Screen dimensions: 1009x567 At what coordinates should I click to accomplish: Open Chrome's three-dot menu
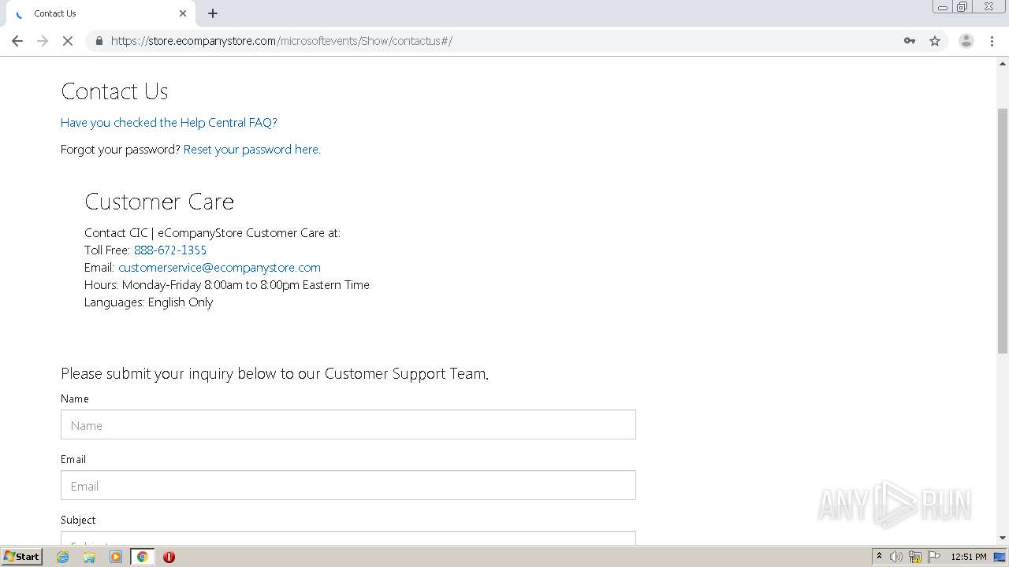pos(992,41)
